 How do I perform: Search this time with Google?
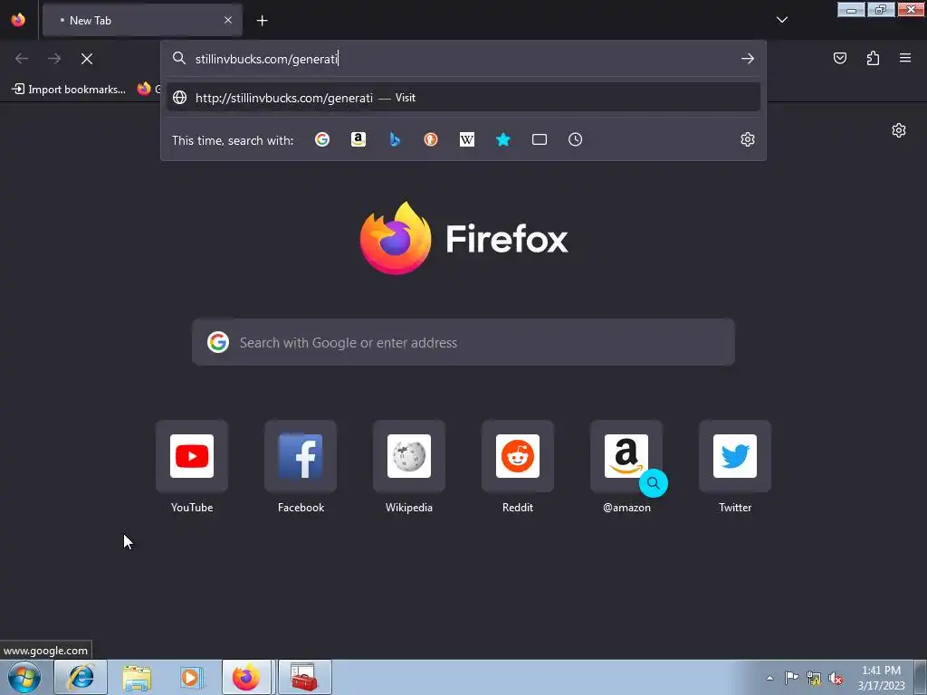point(322,139)
